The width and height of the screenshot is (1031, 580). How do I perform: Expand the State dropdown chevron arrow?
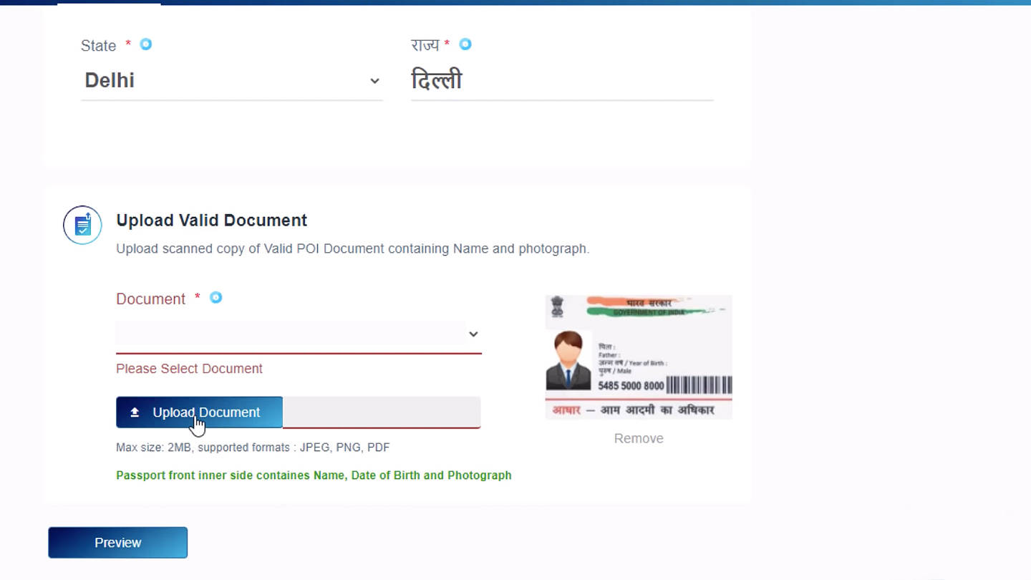click(x=374, y=81)
